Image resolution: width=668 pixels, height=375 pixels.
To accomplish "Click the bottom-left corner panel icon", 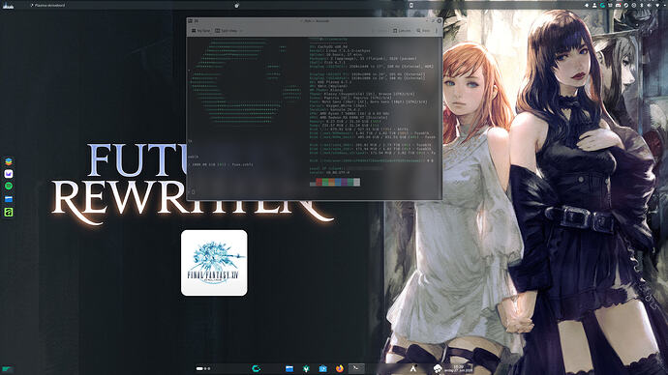I will pyautogui.click(x=7, y=369).
